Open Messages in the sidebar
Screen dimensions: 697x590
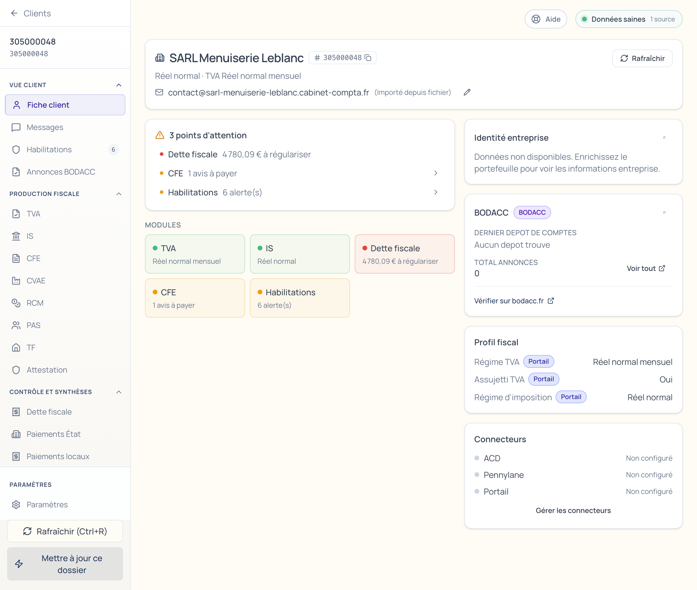click(x=45, y=127)
